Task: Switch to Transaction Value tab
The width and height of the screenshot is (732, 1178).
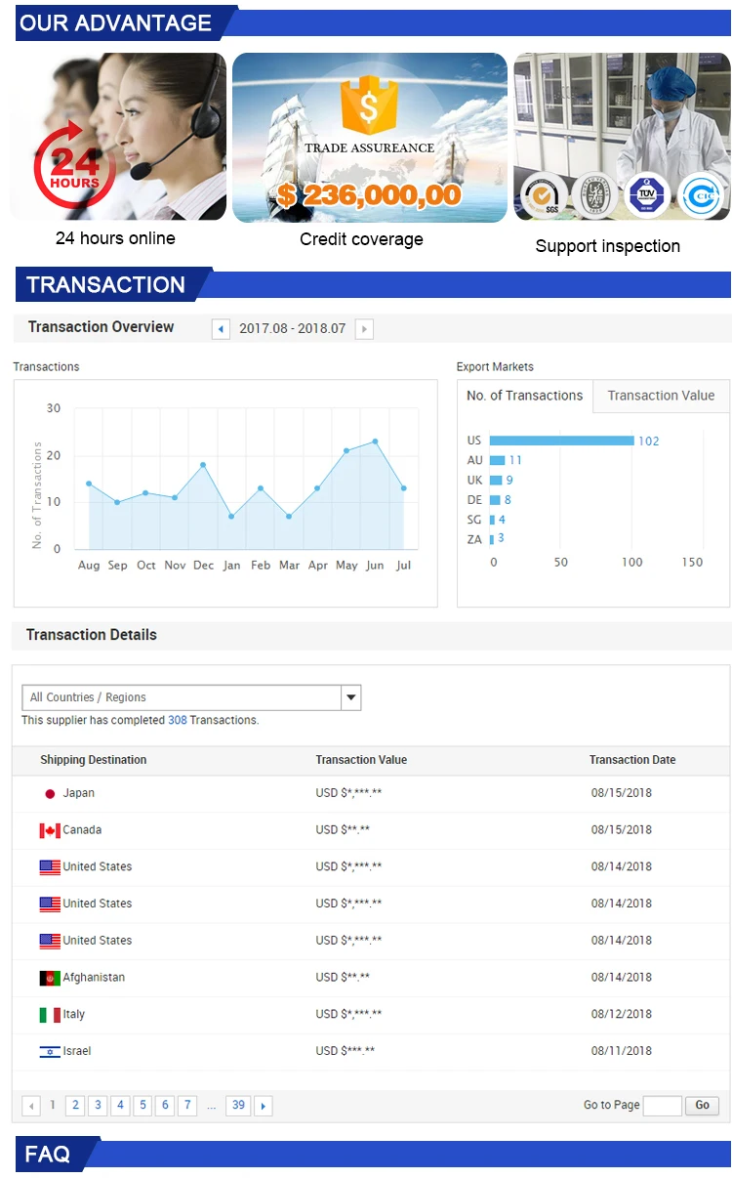Action: pyautogui.click(x=661, y=396)
